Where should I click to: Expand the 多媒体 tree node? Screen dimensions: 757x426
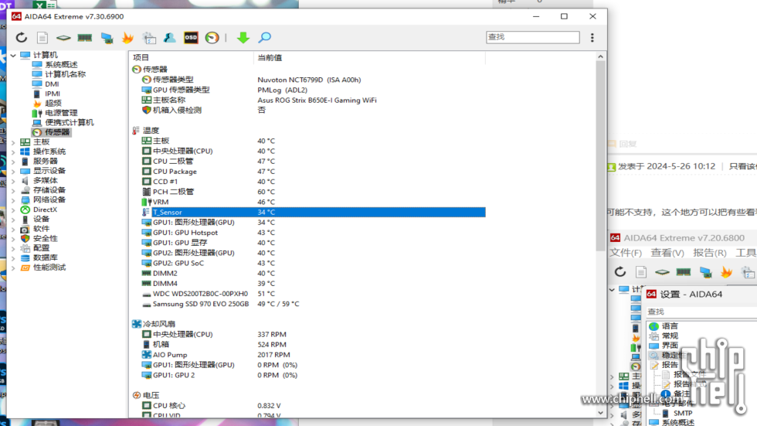[13, 181]
